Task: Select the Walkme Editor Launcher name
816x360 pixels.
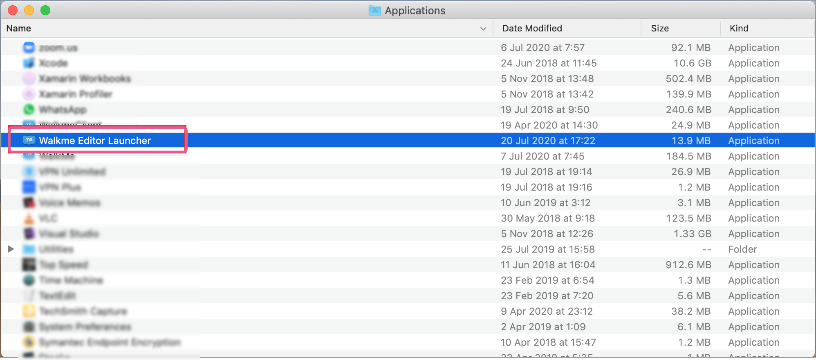Action: tap(95, 141)
